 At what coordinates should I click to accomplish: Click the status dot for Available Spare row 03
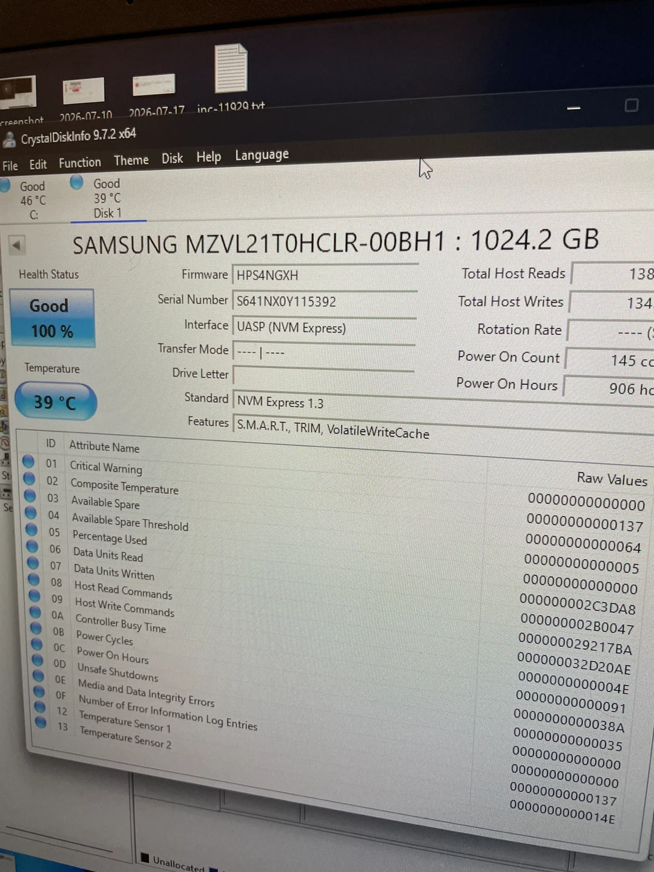[30, 495]
